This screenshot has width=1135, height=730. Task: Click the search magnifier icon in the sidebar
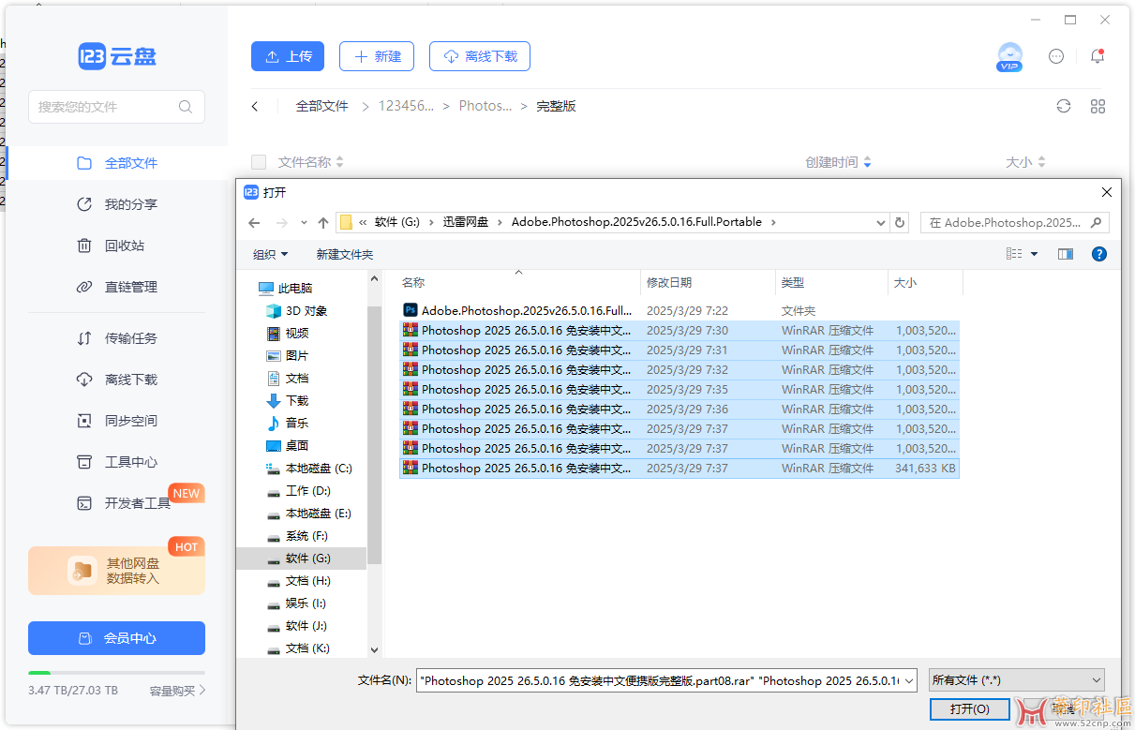pos(186,107)
